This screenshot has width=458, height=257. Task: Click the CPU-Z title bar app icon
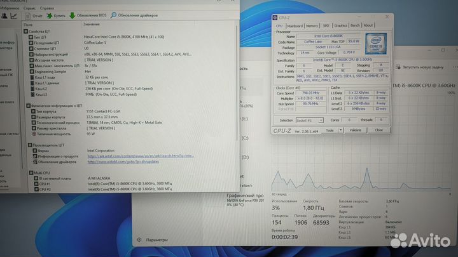pyautogui.click(x=275, y=18)
